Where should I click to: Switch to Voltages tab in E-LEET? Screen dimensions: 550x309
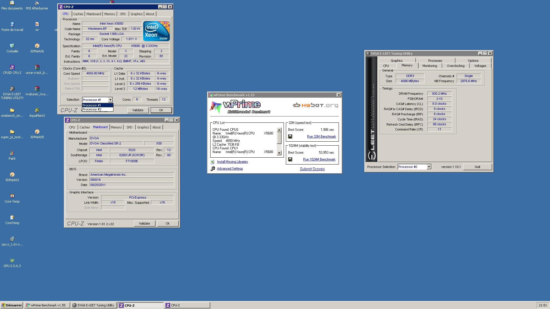point(480,66)
